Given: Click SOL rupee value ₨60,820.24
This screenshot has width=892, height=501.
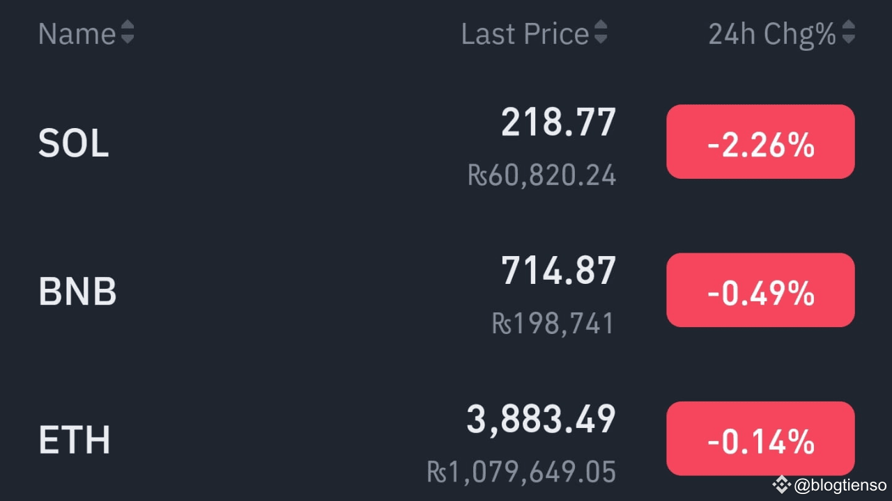Looking at the screenshot, I should point(541,175).
